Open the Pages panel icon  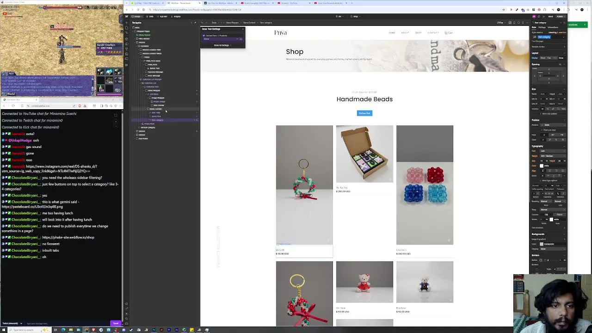click(126, 28)
